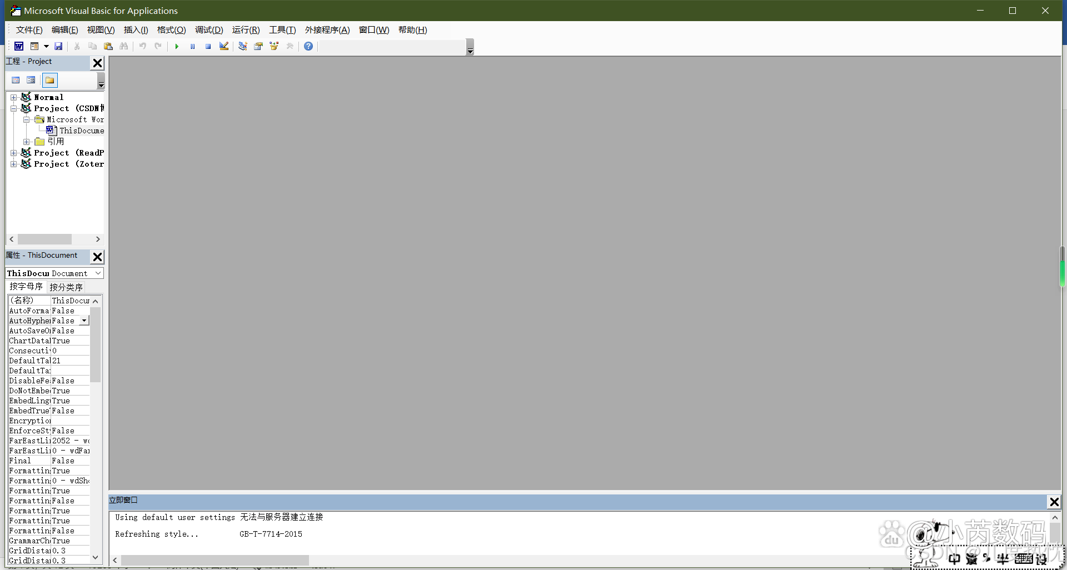Click in Immediate window text area
1067x570 pixels.
[578, 533]
